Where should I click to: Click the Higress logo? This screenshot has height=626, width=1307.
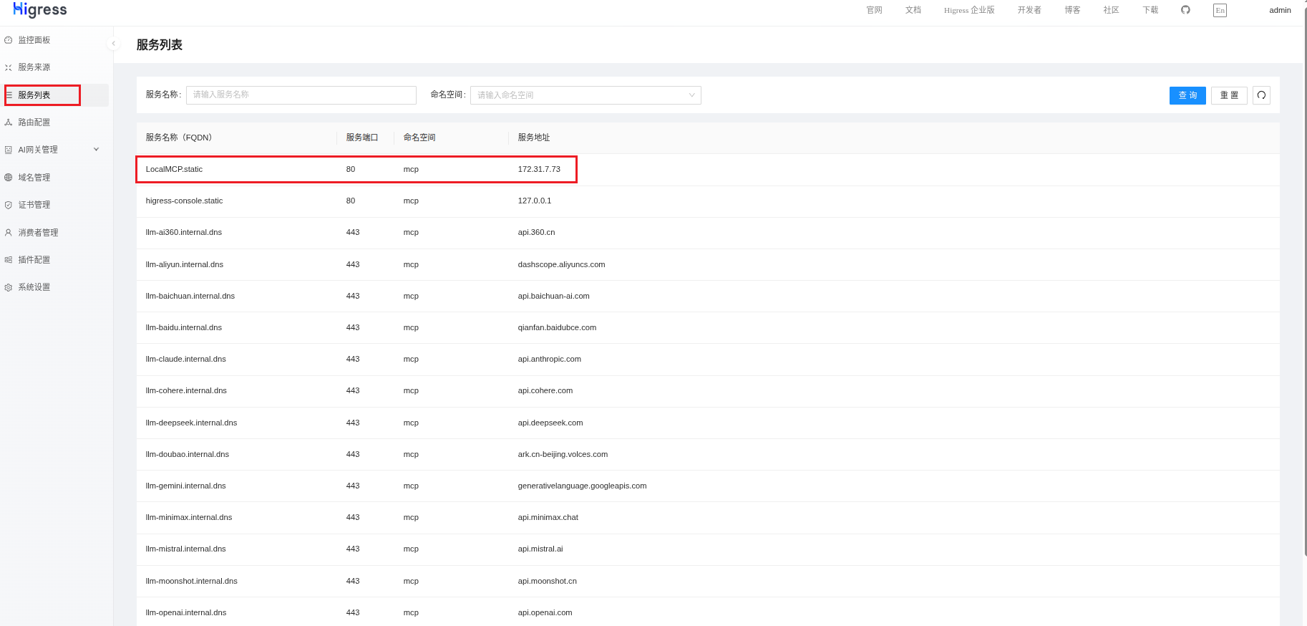[x=40, y=9]
